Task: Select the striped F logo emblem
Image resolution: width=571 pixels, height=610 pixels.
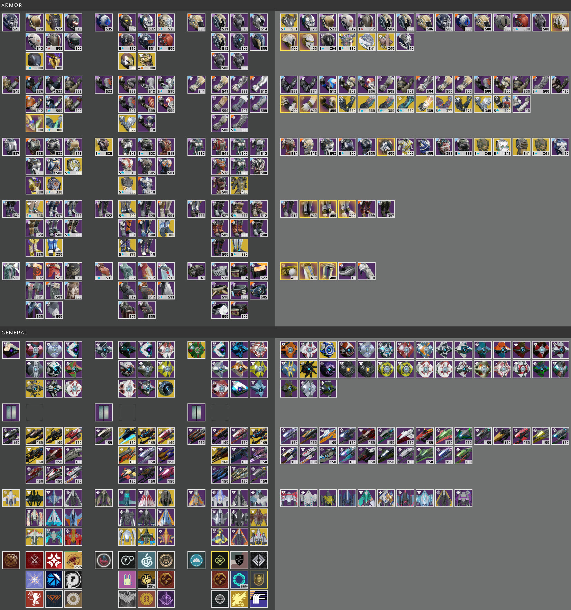Action: [259, 599]
